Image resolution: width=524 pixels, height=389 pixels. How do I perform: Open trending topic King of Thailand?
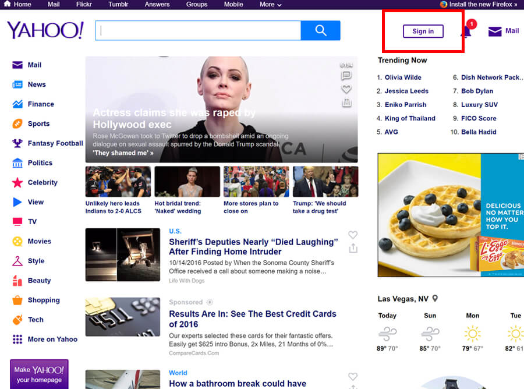click(x=410, y=118)
